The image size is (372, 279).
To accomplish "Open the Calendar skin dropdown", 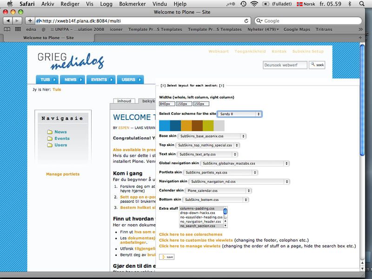I will 218,191.
